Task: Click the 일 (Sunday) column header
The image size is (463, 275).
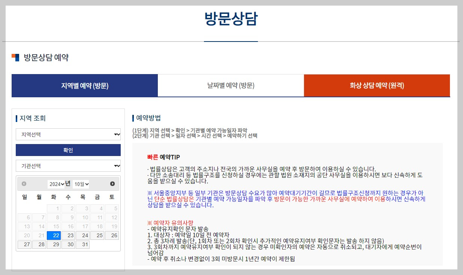Action: pos(24,197)
